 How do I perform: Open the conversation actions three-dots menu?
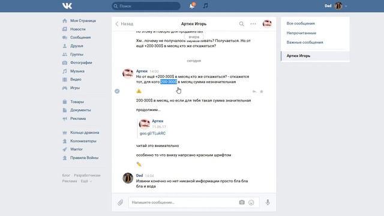coord(253,24)
